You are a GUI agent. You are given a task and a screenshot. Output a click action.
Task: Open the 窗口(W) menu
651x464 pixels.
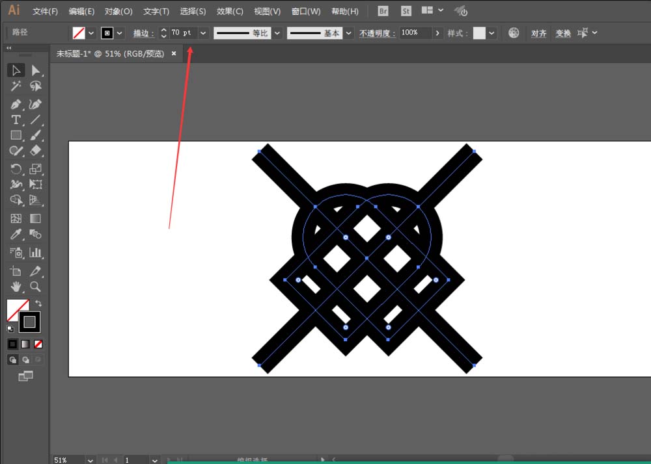point(305,12)
